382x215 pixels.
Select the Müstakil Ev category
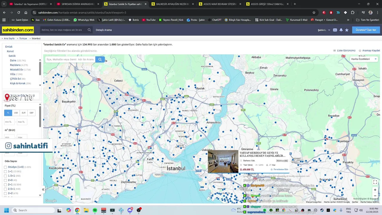coord(16,70)
